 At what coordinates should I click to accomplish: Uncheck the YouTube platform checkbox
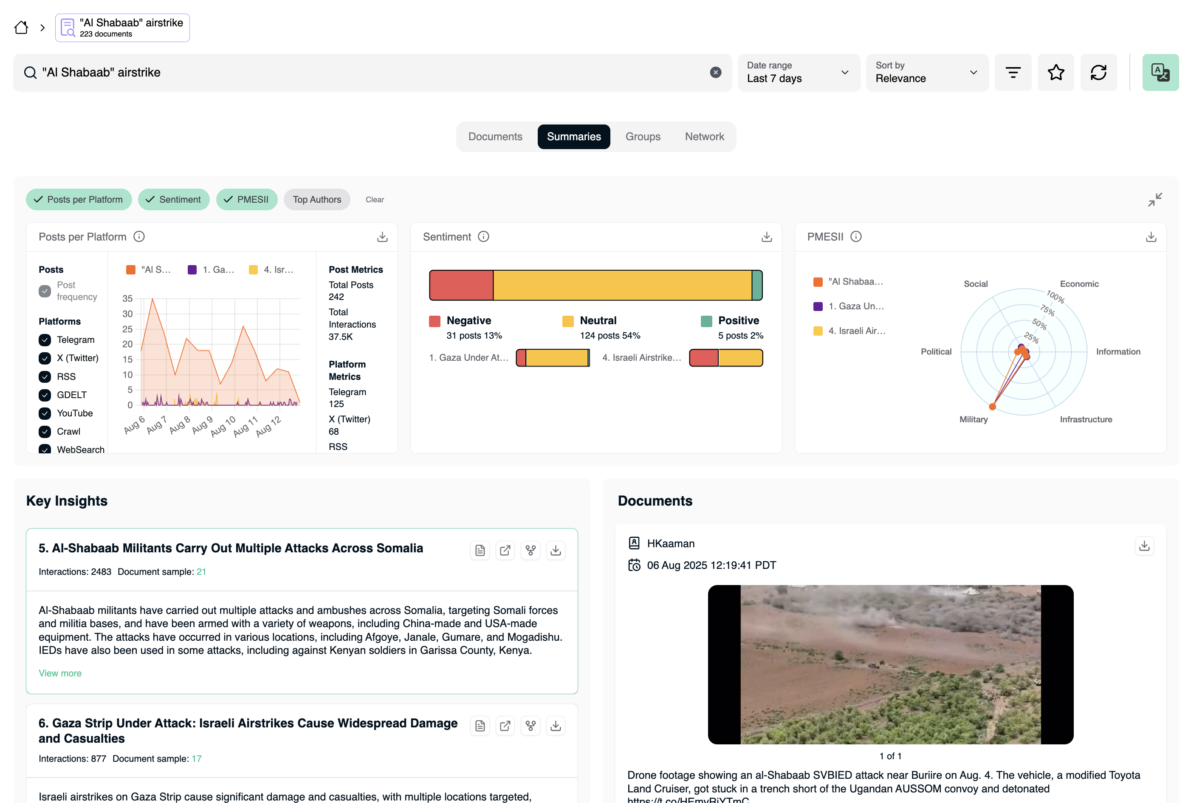tap(45, 413)
